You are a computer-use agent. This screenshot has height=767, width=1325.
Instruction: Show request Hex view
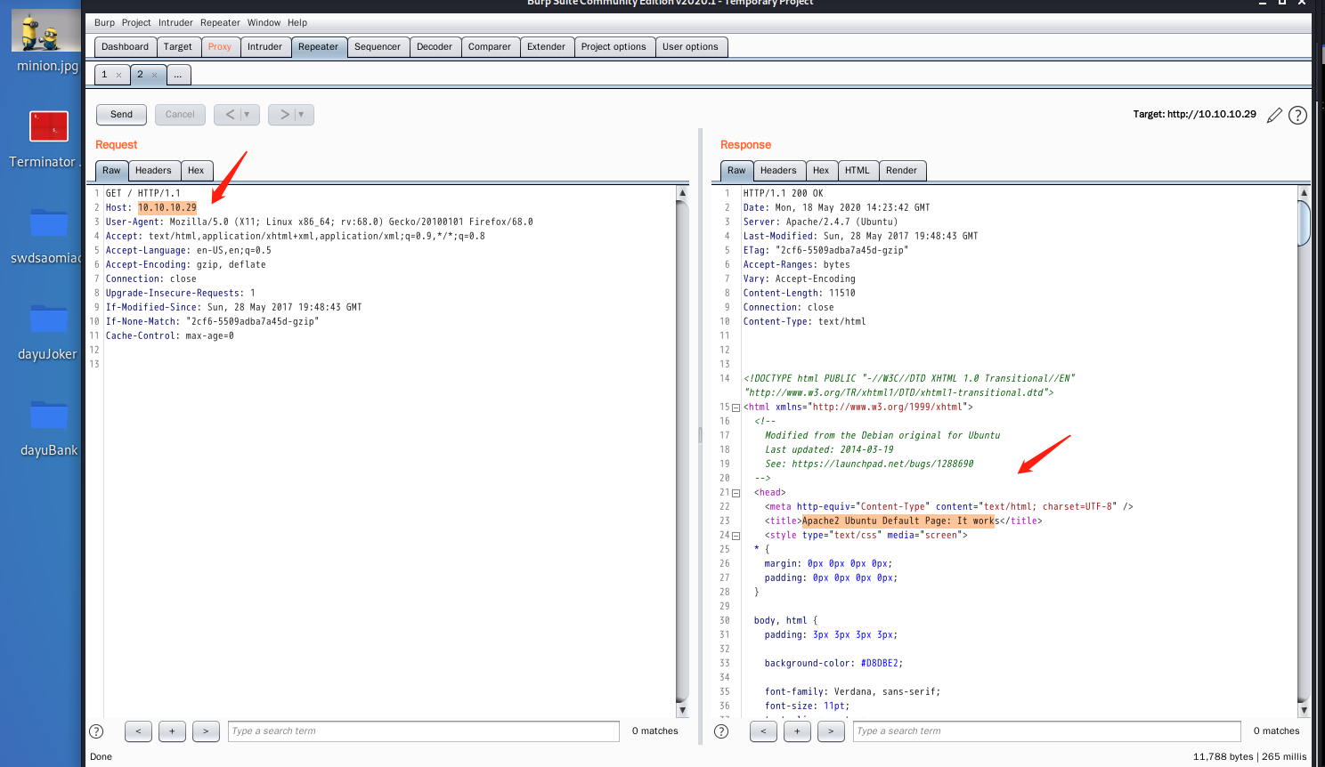click(x=196, y=171)
